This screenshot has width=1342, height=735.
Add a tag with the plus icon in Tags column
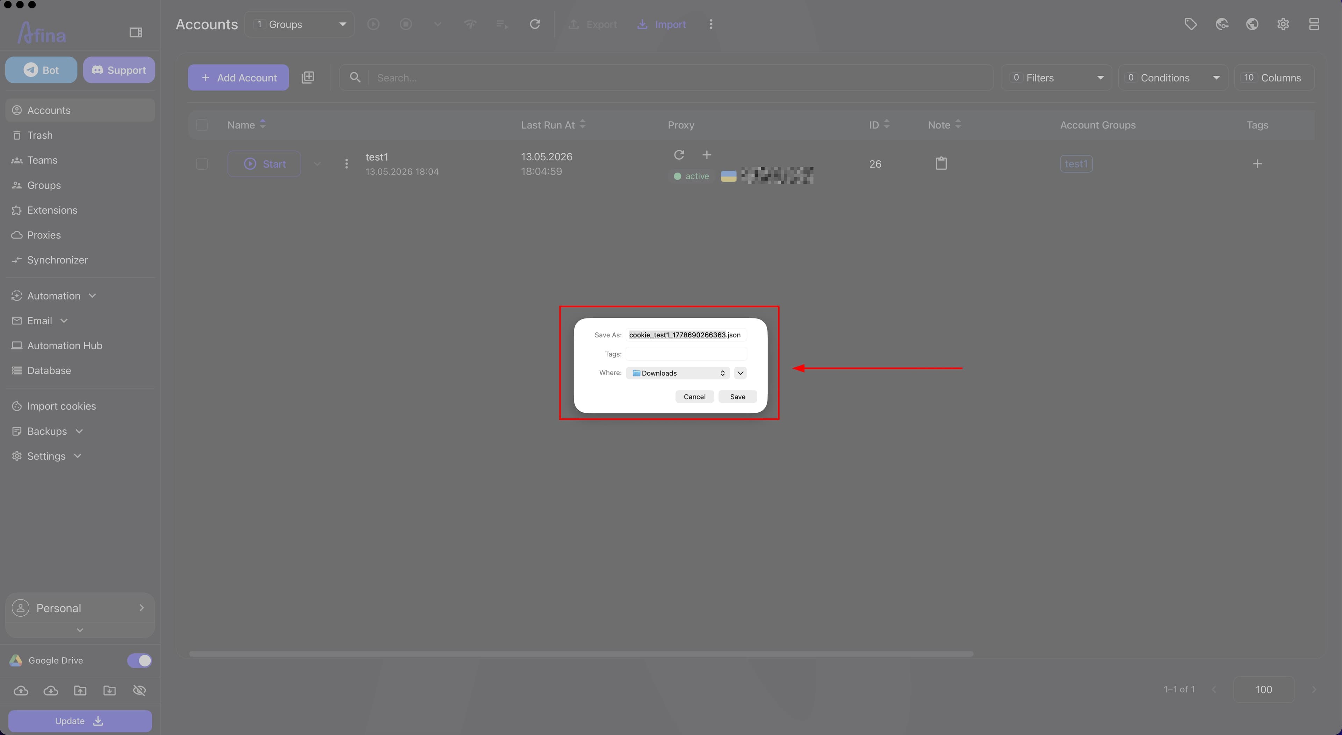click(x=1257, y=164)
